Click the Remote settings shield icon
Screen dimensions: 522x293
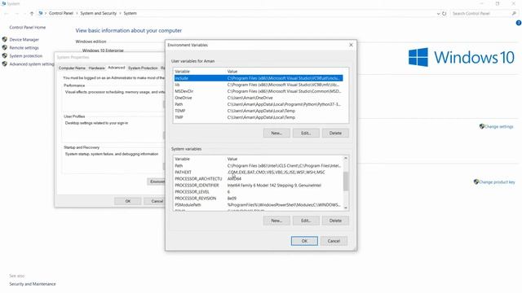coord(5,47)
